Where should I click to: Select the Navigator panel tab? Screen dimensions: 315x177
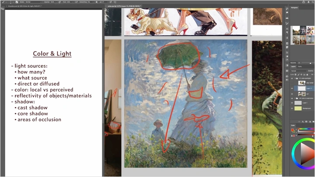tap(294, 8)
